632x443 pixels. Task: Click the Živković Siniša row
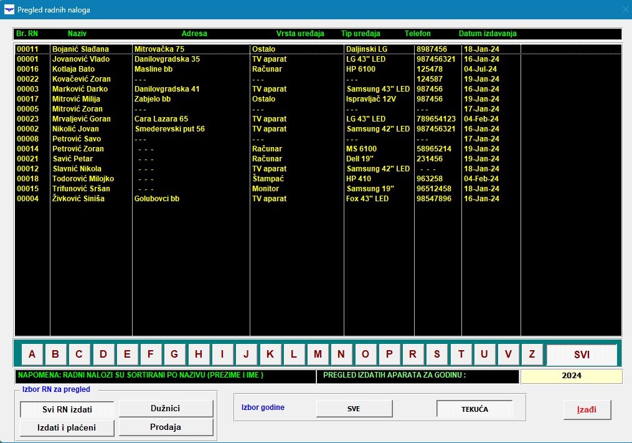tap(78, 199)
